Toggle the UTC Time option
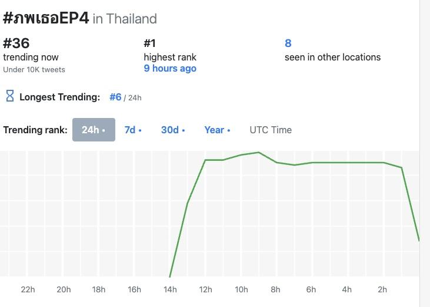430x307 pixels. [x=271, y=130]
